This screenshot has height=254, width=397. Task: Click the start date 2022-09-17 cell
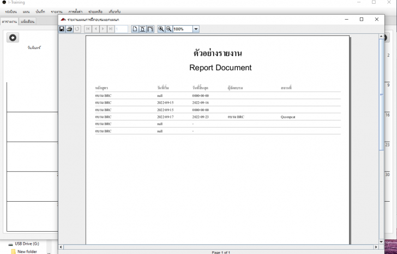[165, 117]
